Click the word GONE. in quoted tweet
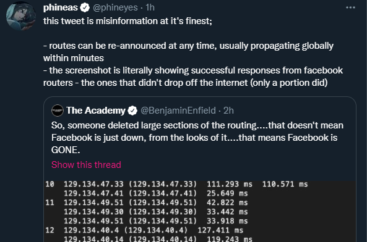 (66, 150)
